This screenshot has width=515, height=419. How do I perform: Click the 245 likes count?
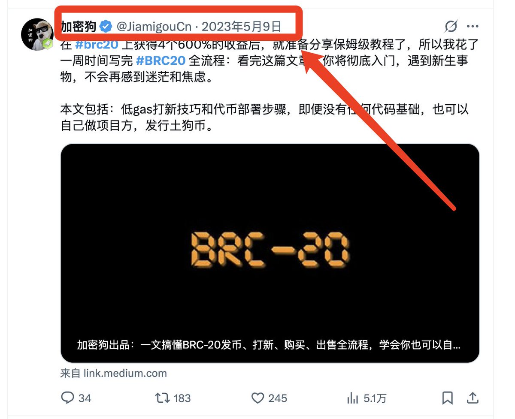[277, 398]
